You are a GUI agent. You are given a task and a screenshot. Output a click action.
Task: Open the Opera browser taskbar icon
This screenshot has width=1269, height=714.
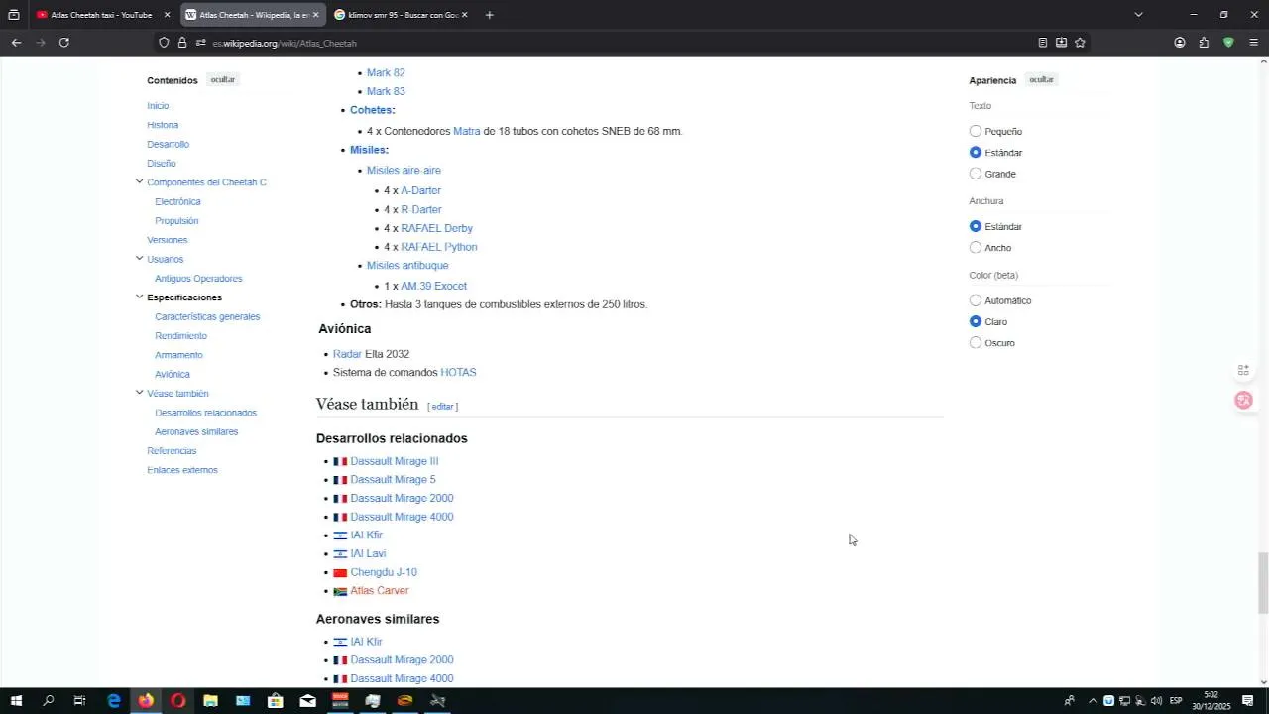178,701
